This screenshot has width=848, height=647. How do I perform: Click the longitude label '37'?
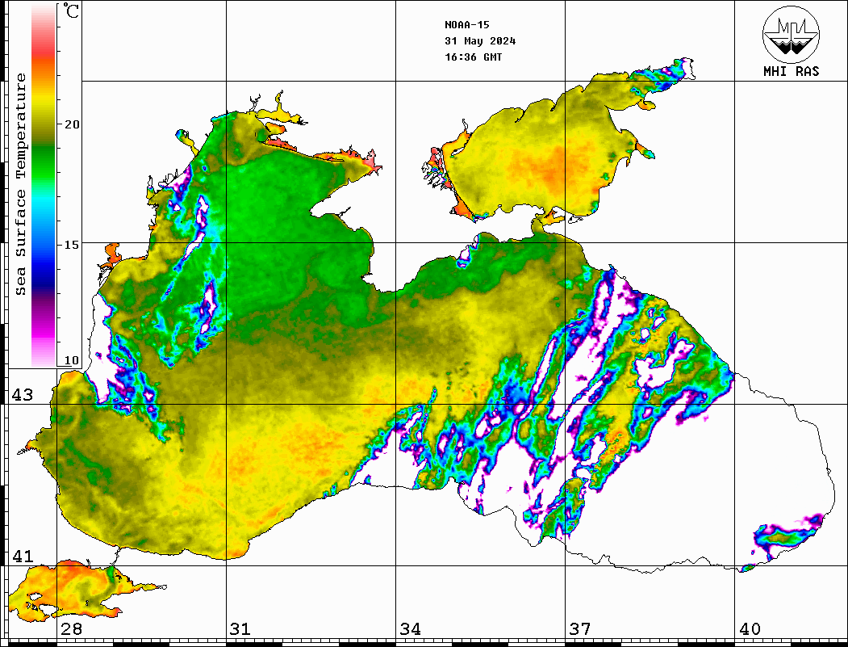(580, 629)
